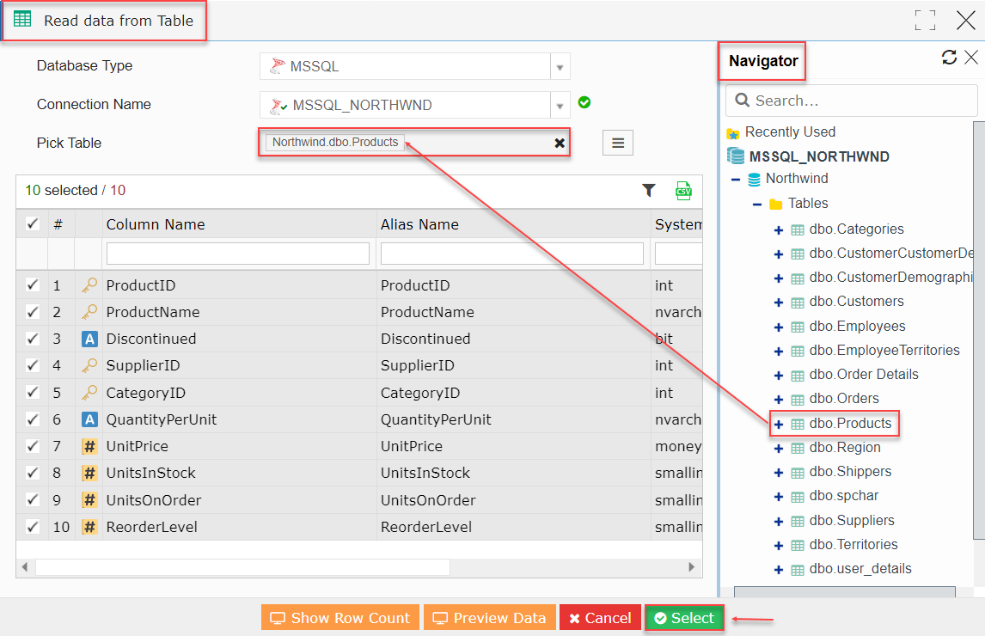Click the Preview Data button

[490, 618]
